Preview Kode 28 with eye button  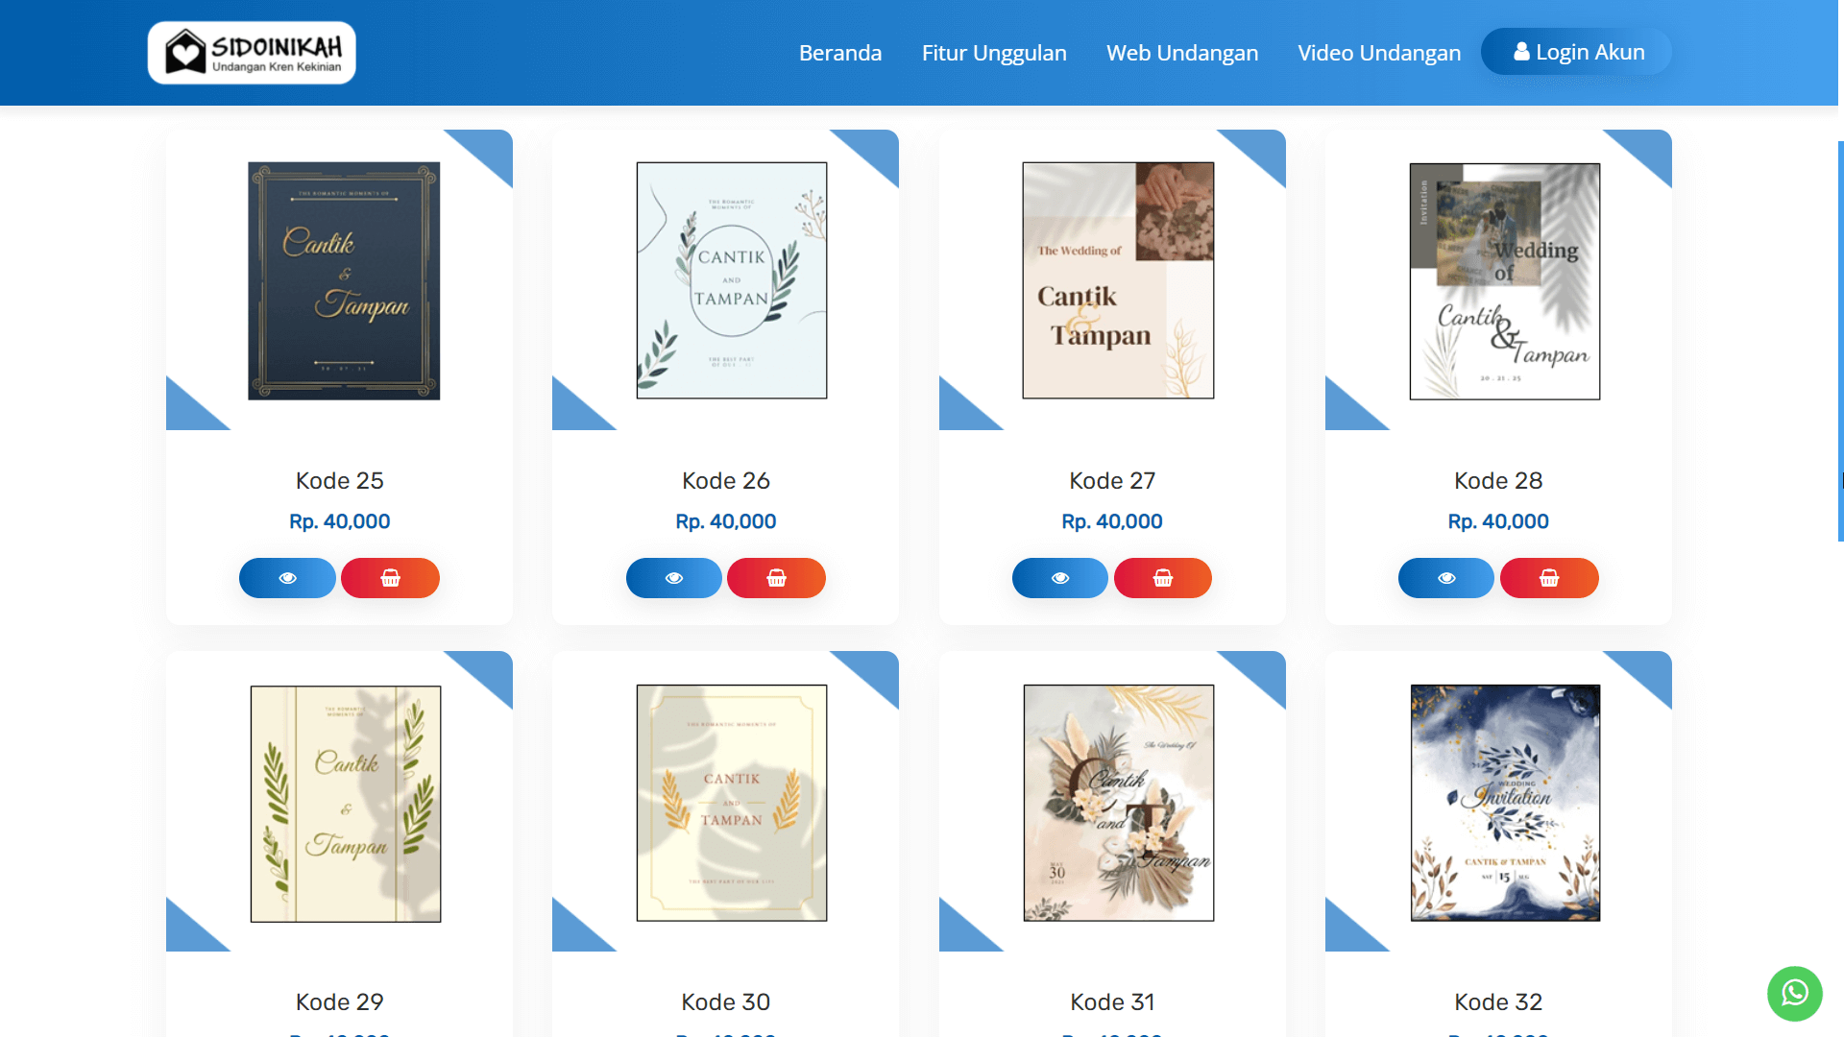[1446, 578]
